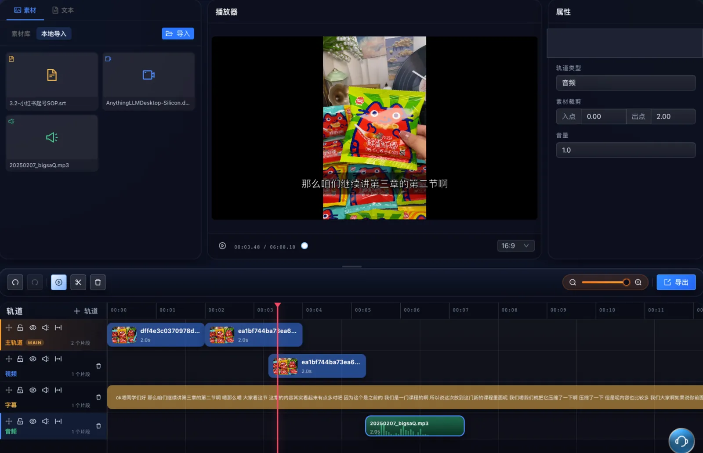703x453 pixels.
Task: Adjust the timeline zoom slider handle
Action: (x=626, y=282)
